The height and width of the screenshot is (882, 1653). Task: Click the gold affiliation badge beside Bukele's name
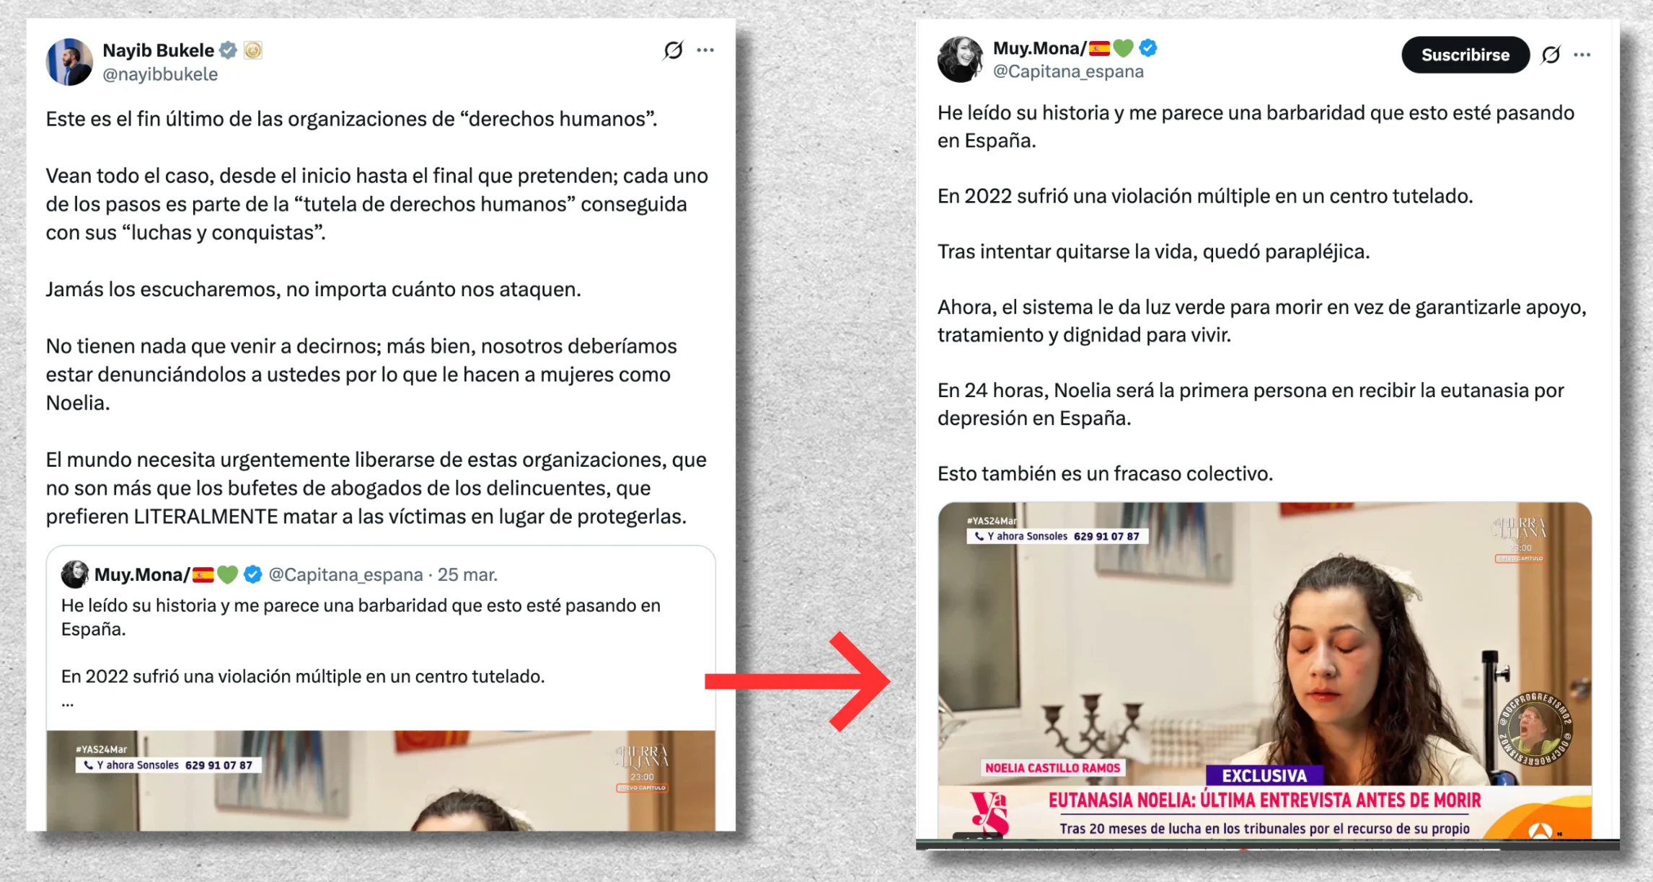(252, 50)
